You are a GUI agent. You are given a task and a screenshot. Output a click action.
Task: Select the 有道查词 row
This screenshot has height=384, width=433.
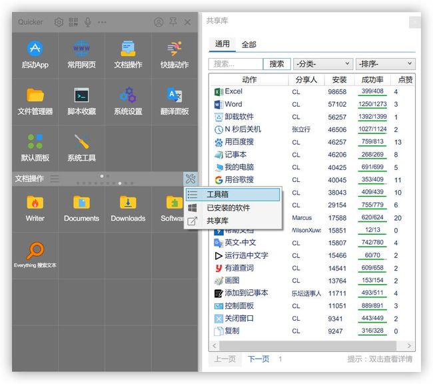(x=312, y=268)
